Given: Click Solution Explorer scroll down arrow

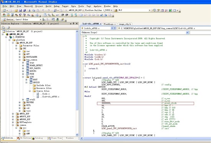Looking at the screenshot, I should [77, 135].
